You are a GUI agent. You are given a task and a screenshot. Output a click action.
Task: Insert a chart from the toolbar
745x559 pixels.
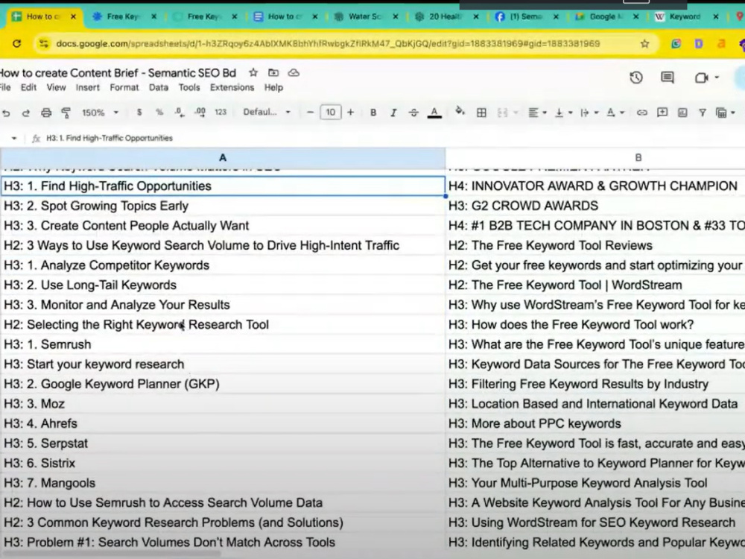[682, 113]
